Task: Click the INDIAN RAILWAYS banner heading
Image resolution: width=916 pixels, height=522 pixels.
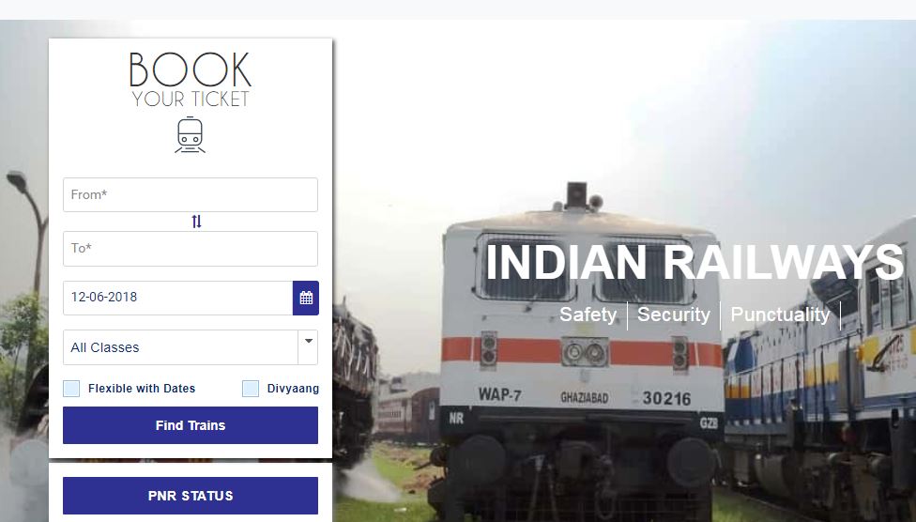Action: tap(695, 262)
